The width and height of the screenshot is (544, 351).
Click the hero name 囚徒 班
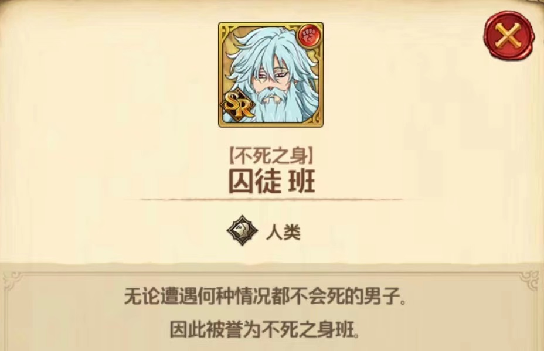pyautogui.click(x=272, y=181)
